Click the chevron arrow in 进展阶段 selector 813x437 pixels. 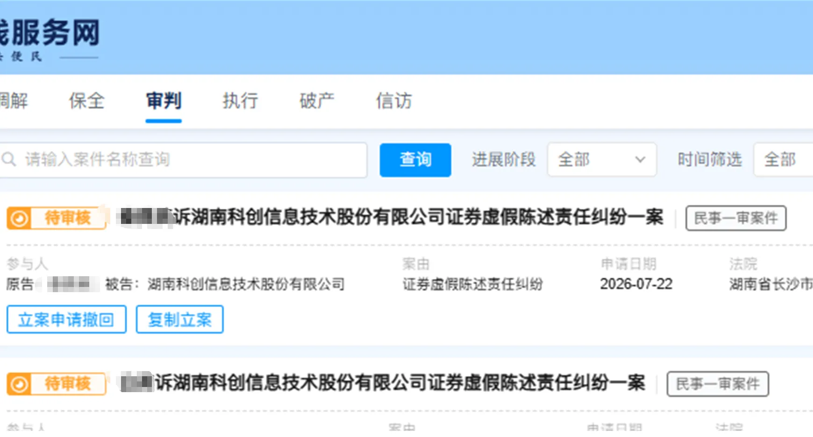point(640,160)
